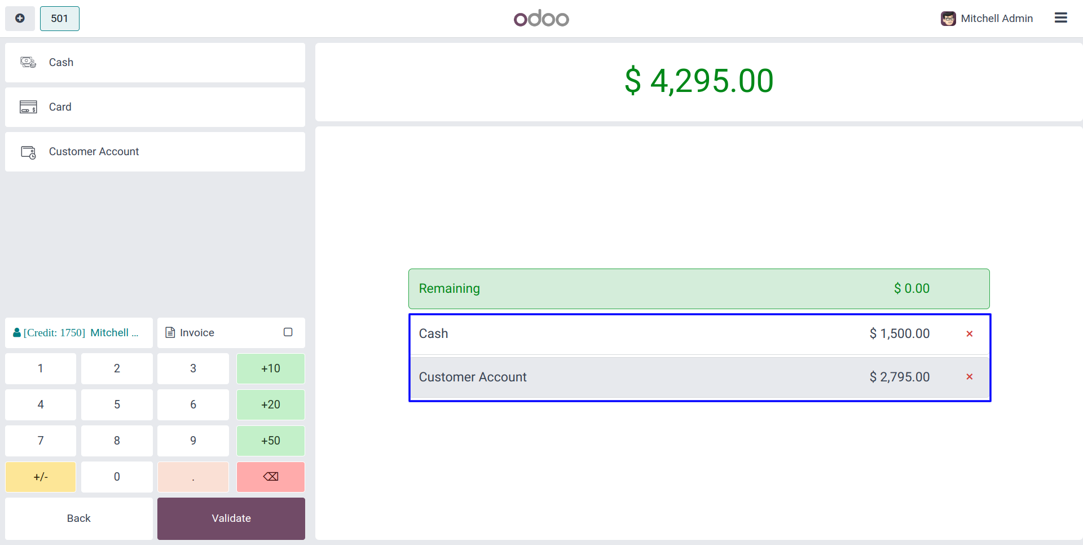The image size is (1083, 545).
Task: Open the hamburger menu icon
Action: (1060, 18)
